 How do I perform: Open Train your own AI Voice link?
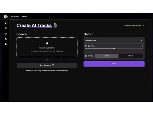click(x=132, y=25)
